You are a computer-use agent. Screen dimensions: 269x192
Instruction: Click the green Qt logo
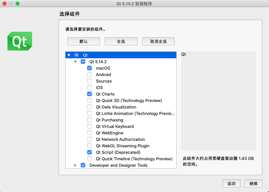point(19,41)
